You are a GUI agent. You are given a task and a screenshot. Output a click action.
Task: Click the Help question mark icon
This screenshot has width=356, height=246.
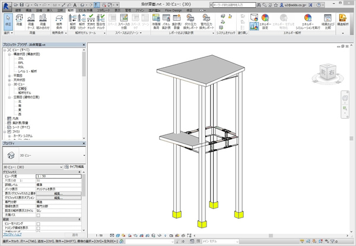click(x=319, y=5)
